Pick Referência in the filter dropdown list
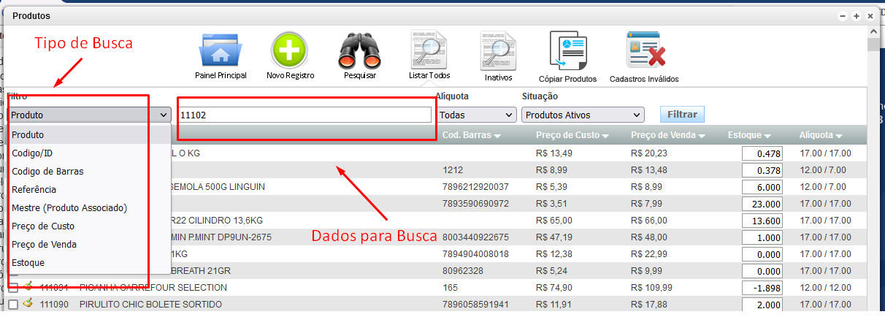The height and width of the screenshot is (336, 885). click(x=34, y=190)
